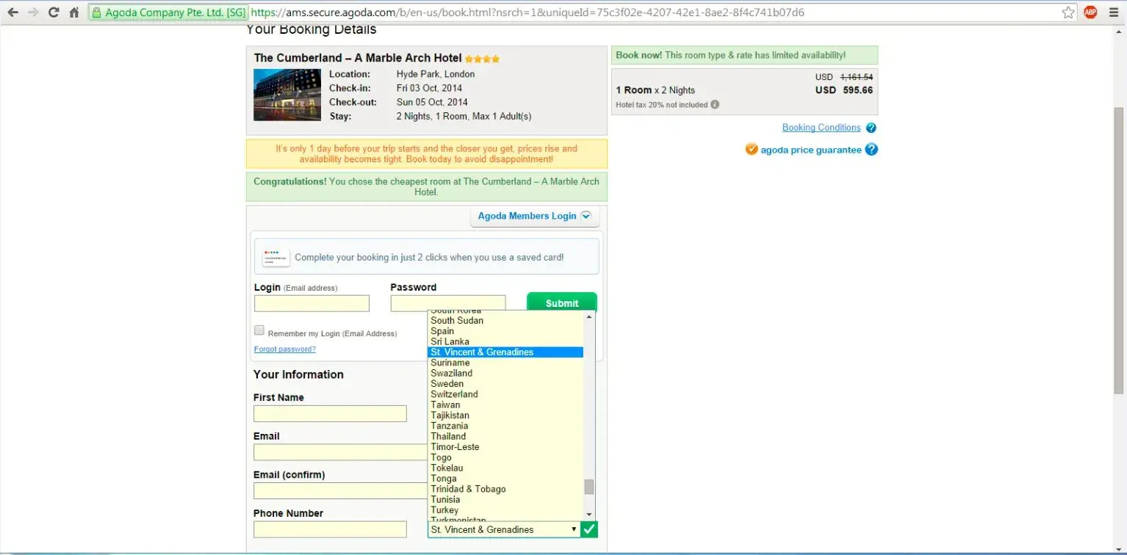Reload the page with refresh icon
The image size is (1127, 555).
(54, 12)
